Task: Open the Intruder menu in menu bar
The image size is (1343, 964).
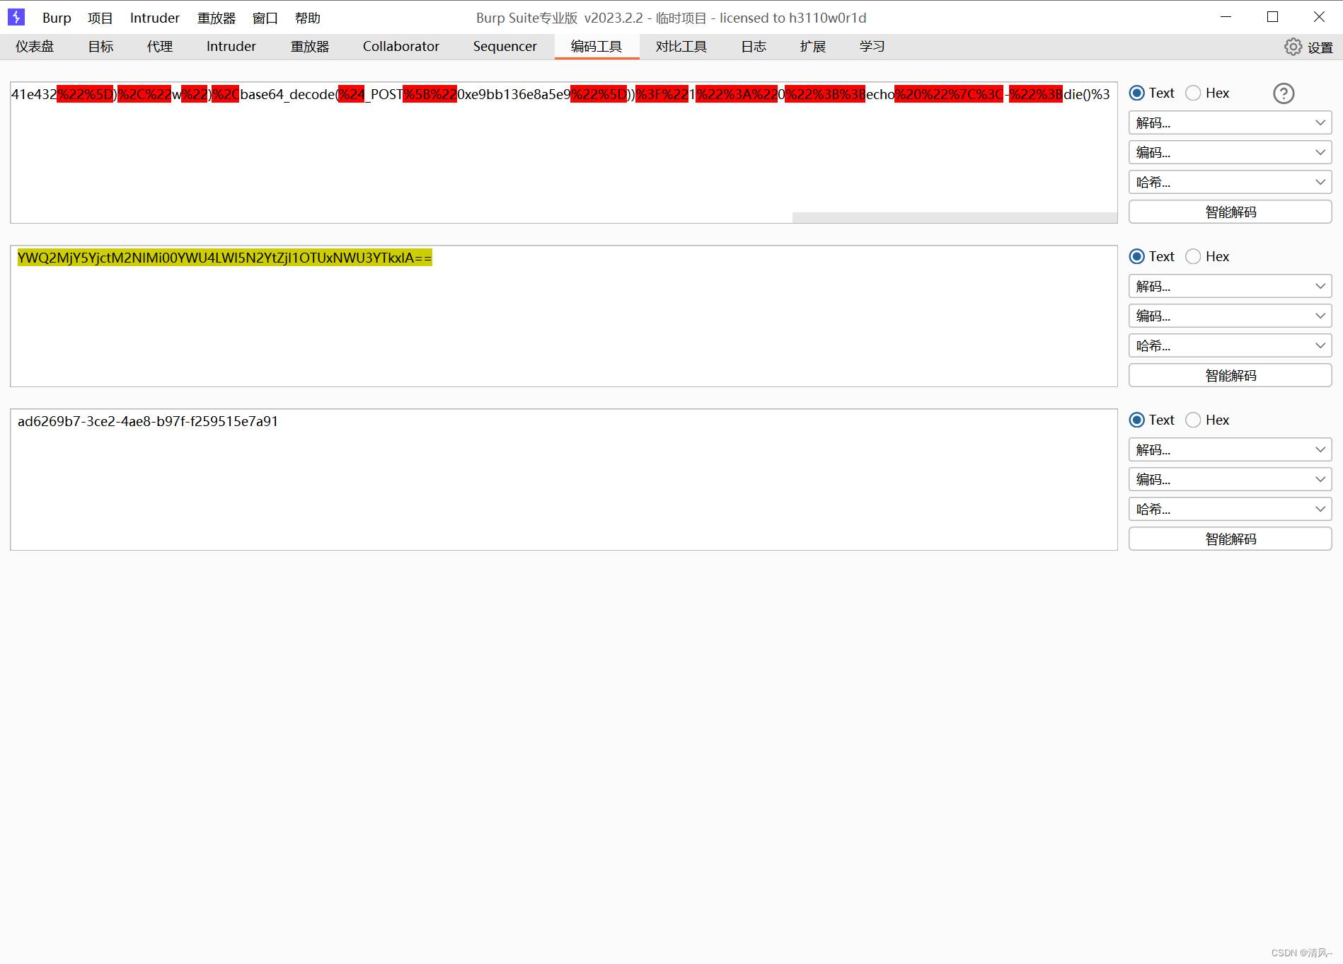Action: point(154,18)
